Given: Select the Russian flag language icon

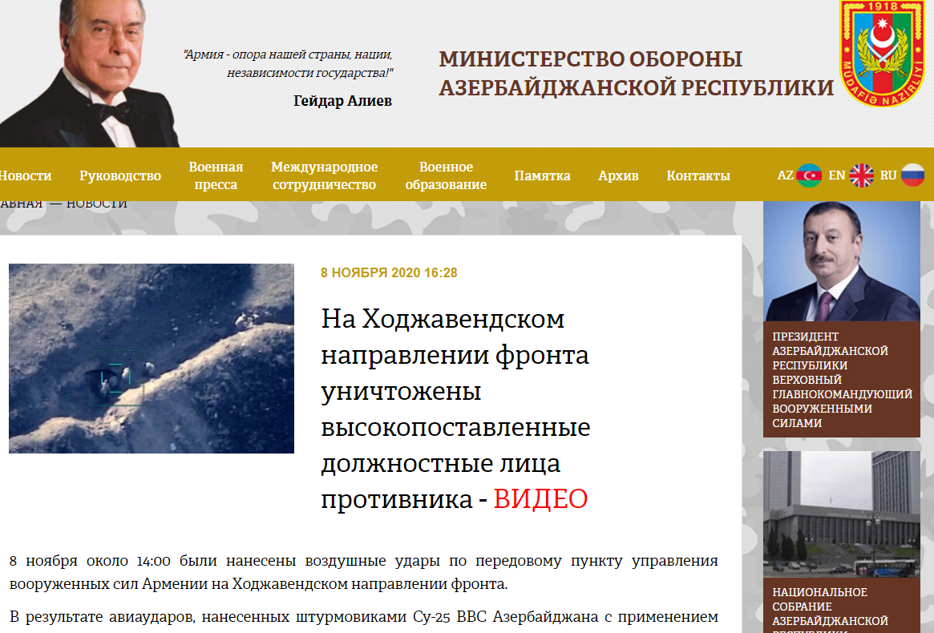Looking at the screenshot, I should 912,175.
